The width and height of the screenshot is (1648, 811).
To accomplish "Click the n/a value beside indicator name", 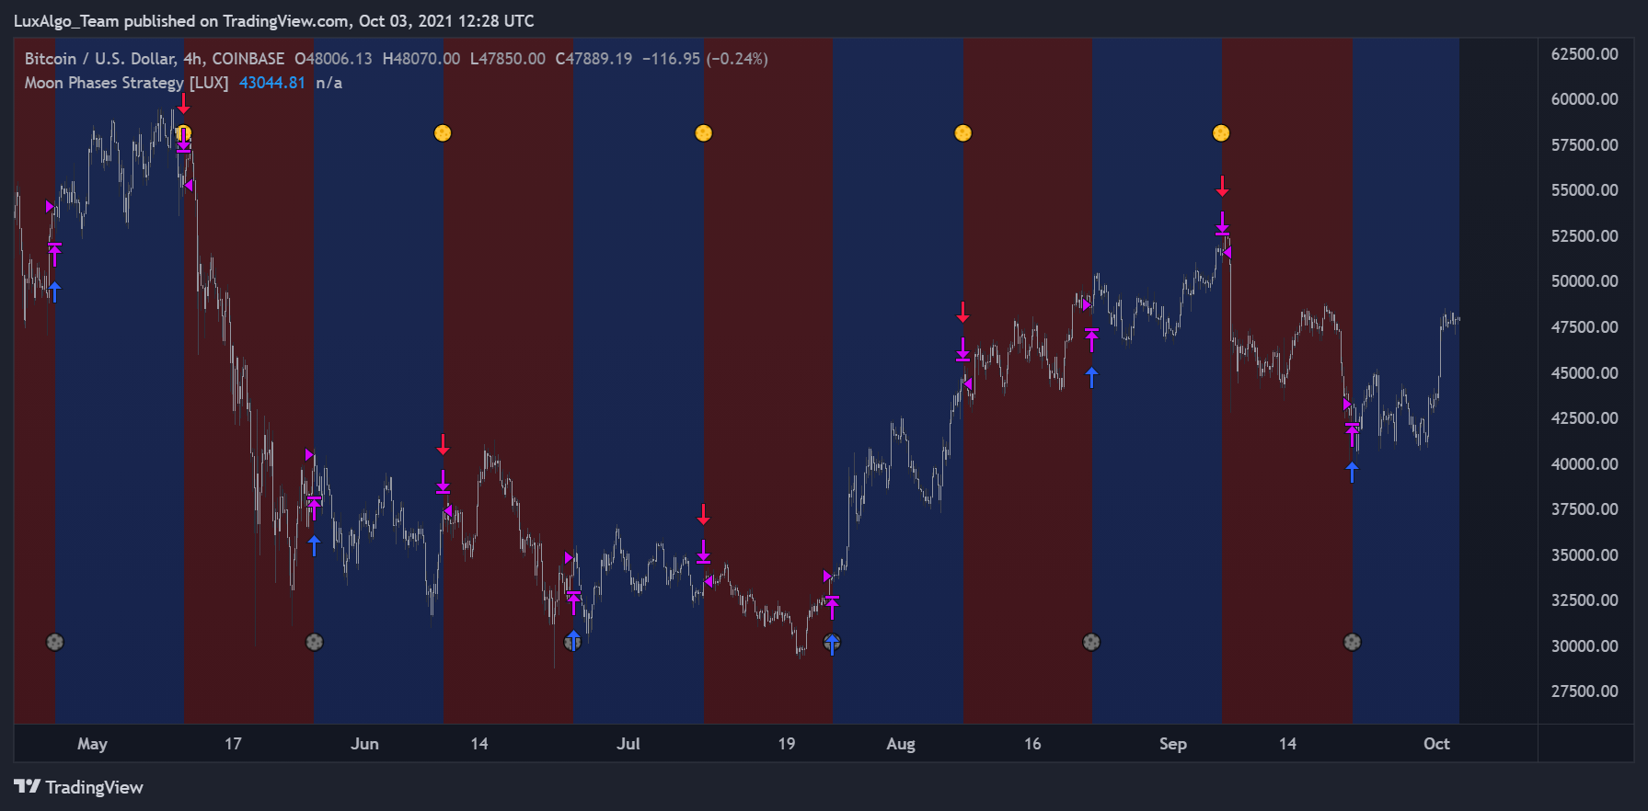I will [x=328, y=83].
